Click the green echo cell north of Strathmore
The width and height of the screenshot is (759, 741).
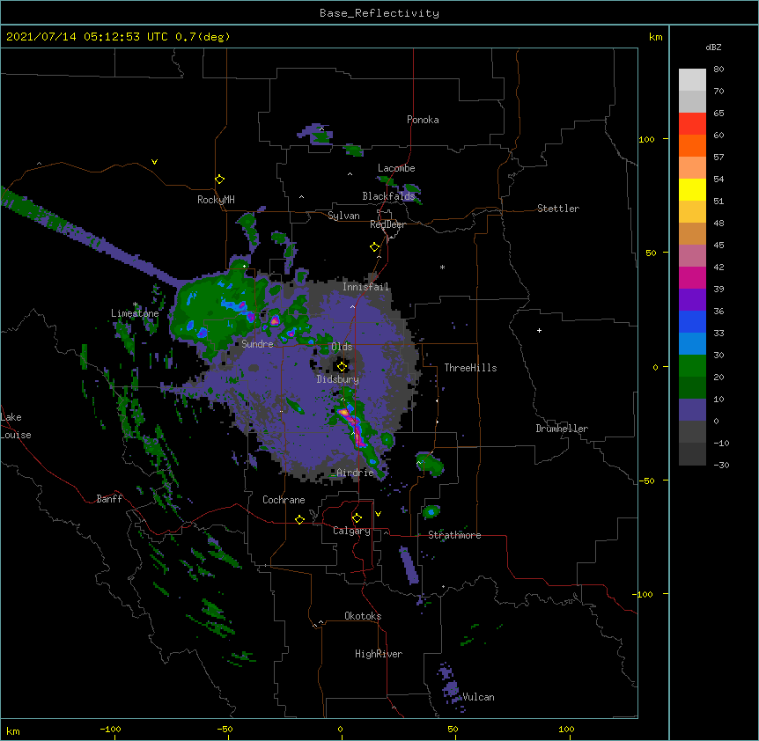tap(431, 511)
